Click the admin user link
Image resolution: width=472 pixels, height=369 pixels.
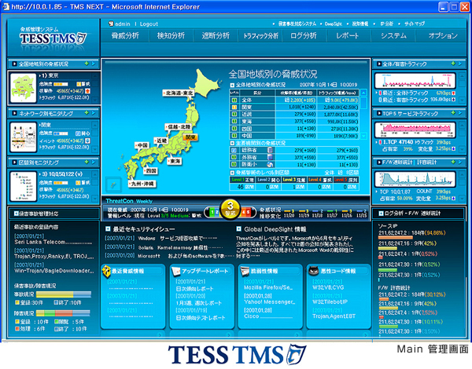point(123,24)
